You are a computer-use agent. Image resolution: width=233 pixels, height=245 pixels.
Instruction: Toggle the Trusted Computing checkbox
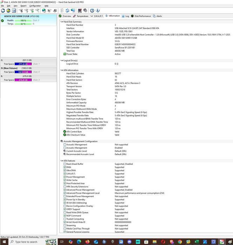click(x=65, y=219)
